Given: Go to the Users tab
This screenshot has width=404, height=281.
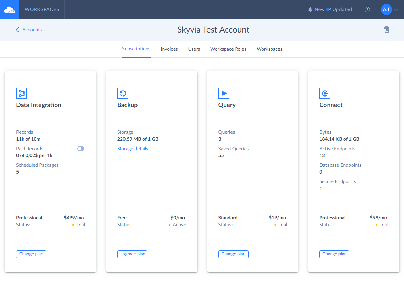Looking at the screenshot, I should (194, 49).
